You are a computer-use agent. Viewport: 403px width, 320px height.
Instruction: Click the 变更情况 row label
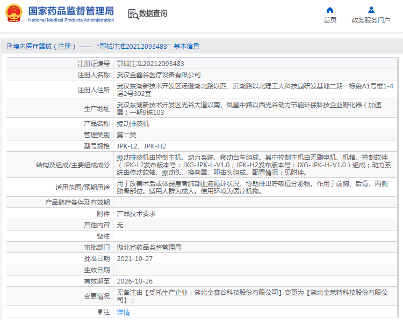click(x=97, y=296)
